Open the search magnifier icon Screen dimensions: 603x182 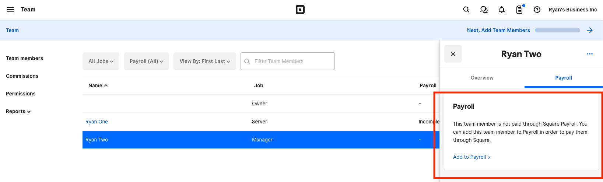[x=466, y=10]
